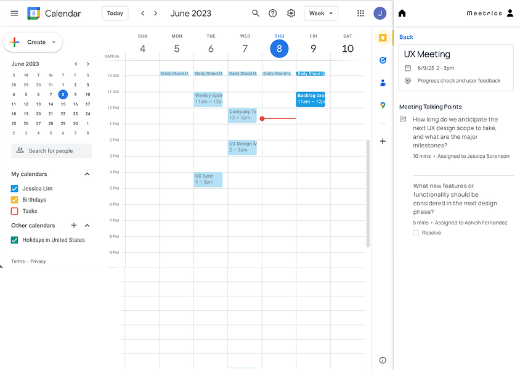Select Thursday 8 in week header
520x370 pixels.
279,49
